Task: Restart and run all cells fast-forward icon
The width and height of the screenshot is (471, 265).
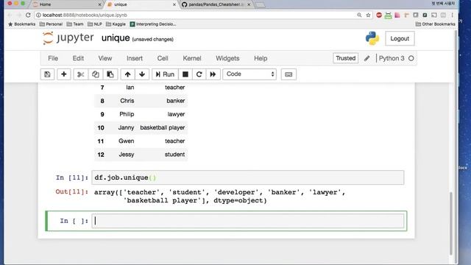Action: (213, 74)
